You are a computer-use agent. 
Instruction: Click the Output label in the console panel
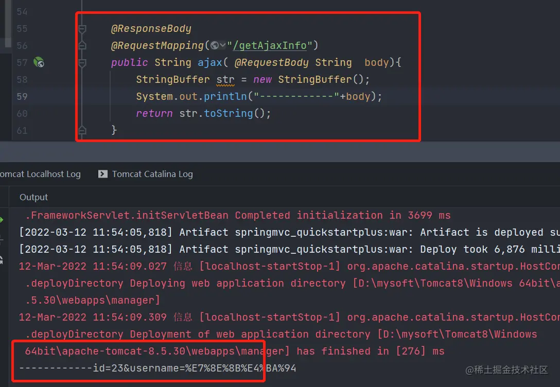(x=33, y=197)
